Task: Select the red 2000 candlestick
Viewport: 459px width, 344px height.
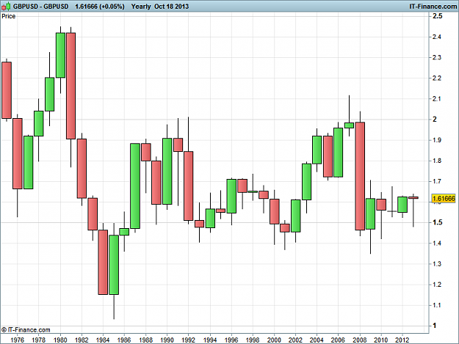Action: click(274, 211)
